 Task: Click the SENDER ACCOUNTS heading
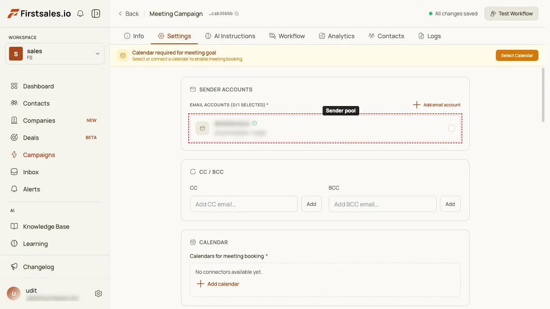coord(226,90)
